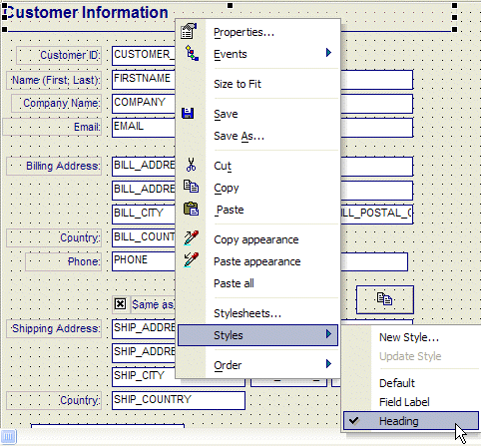Expand the Styles submenu arrow
The image size is (481, 446).
(x=328, y=334)
